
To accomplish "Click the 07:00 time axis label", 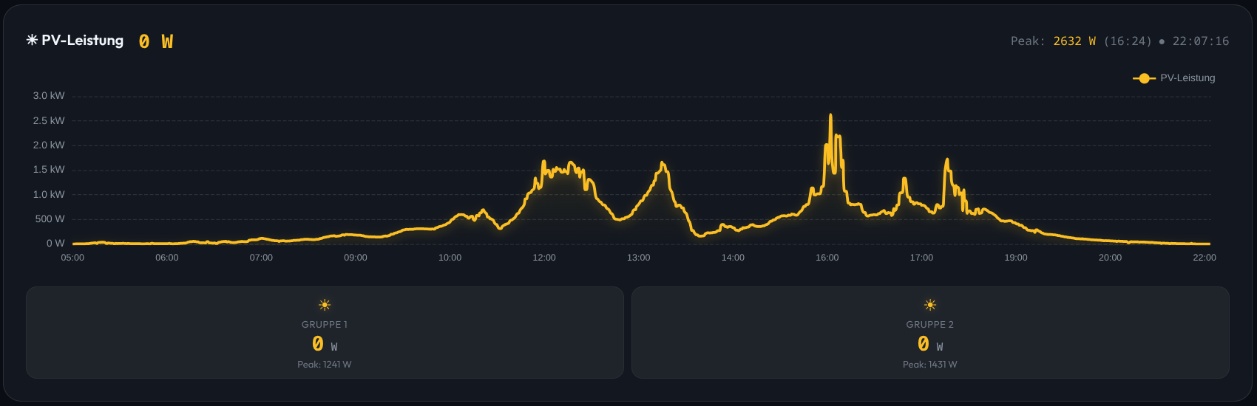I will point(261,258).
